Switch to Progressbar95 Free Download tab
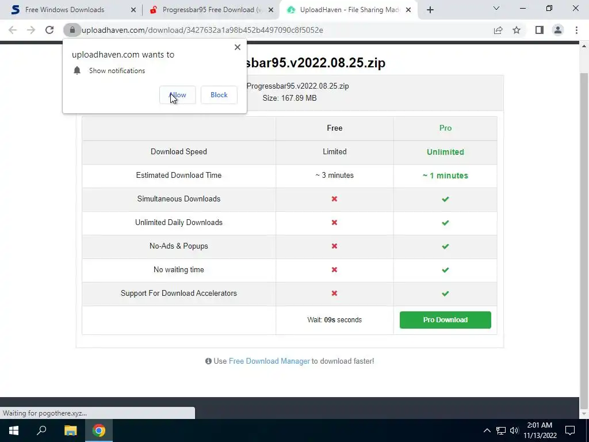Viewport: 589px width, 442px height. (x=212, y=10)
